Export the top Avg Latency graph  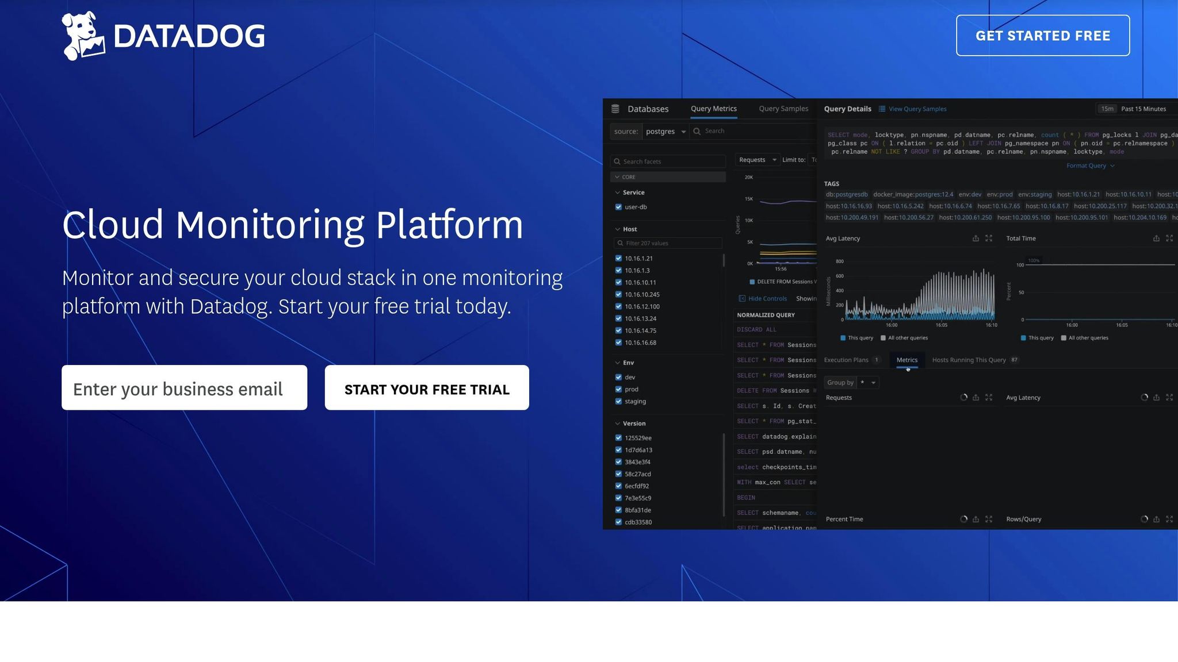pyautogui.click(x=976, y=238)
